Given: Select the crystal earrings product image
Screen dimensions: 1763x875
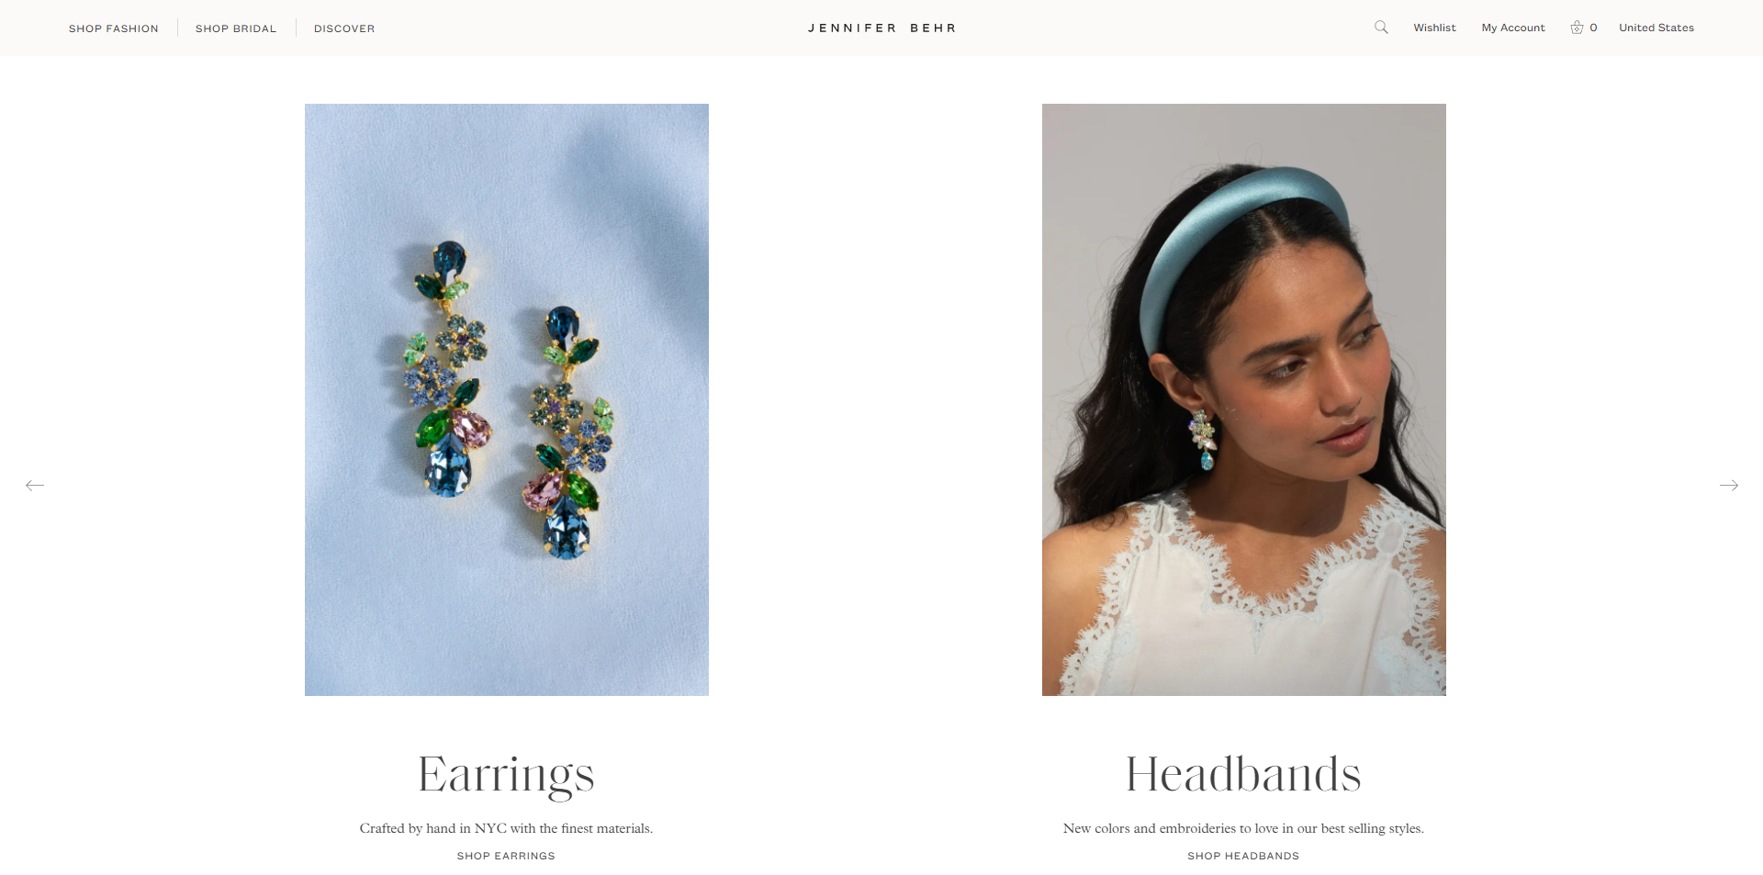Looking at the screenshot, I should (x=507, y=399).
